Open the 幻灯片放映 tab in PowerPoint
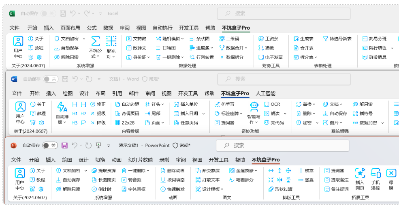The image size is (399, 206). (x=141, y=160)
